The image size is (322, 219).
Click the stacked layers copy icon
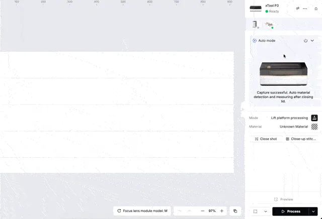[x=235, y=211]
